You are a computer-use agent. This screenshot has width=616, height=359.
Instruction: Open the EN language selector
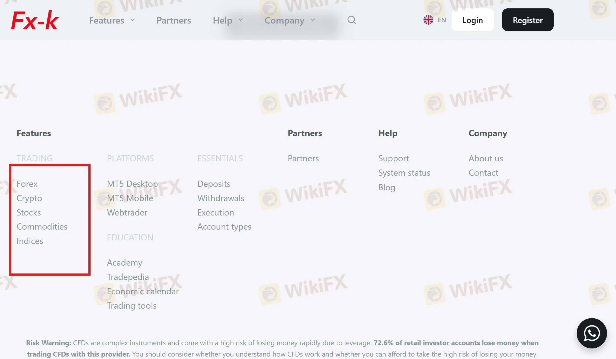tap(441, 20)
